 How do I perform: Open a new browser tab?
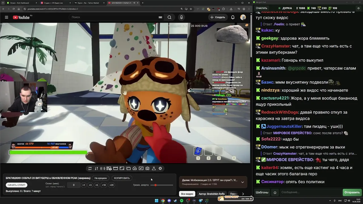point(143,3)
